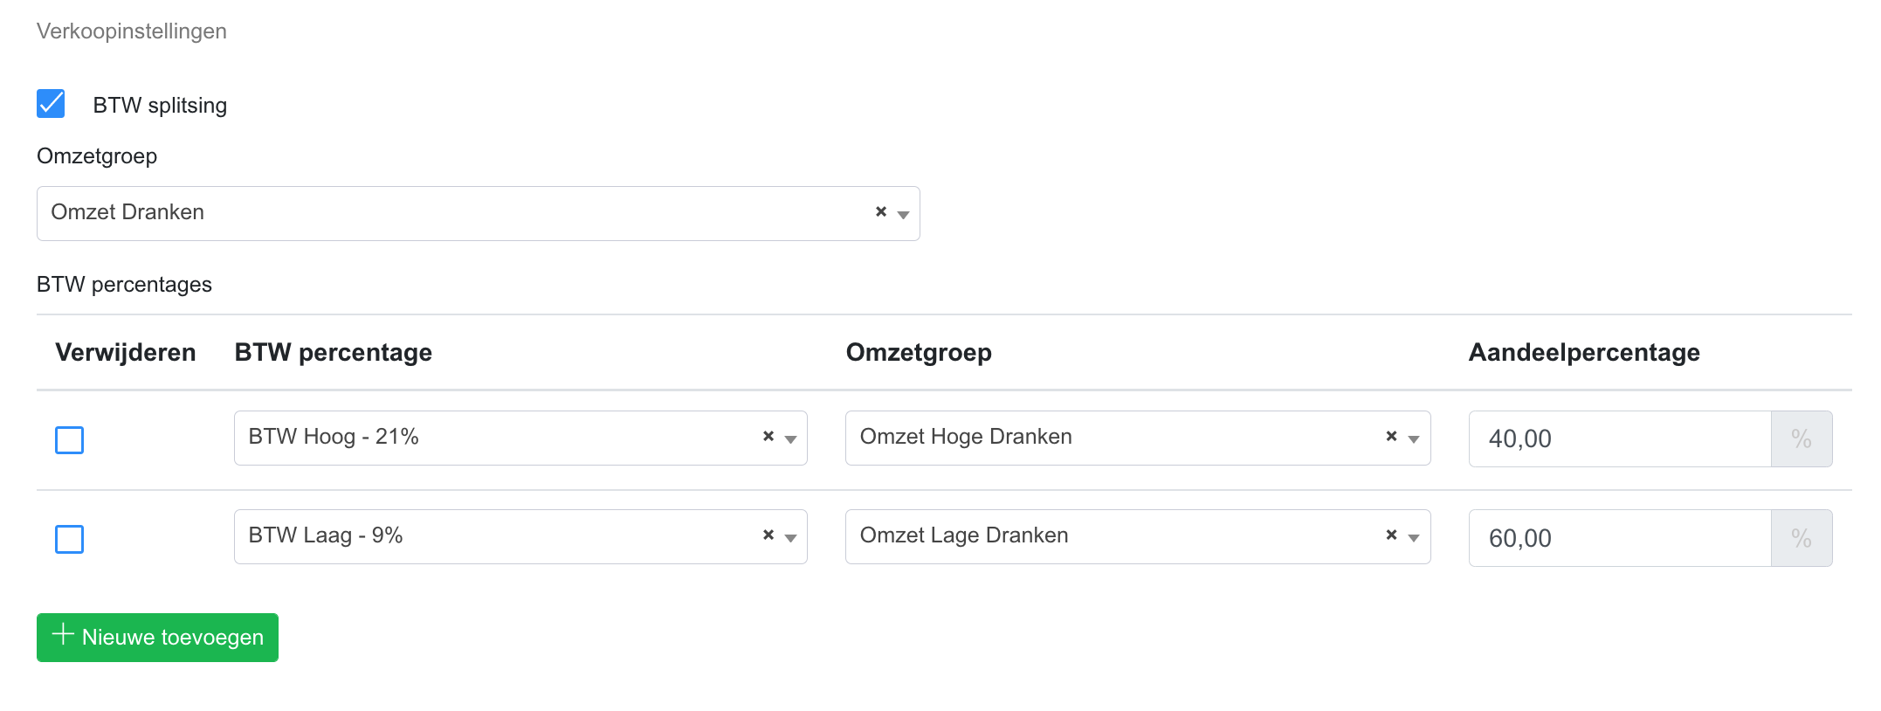The height and width of the screenshot is (711, 1881).
Task: Clear the Omzet Dranken selection
Action: tap(881, 212)
